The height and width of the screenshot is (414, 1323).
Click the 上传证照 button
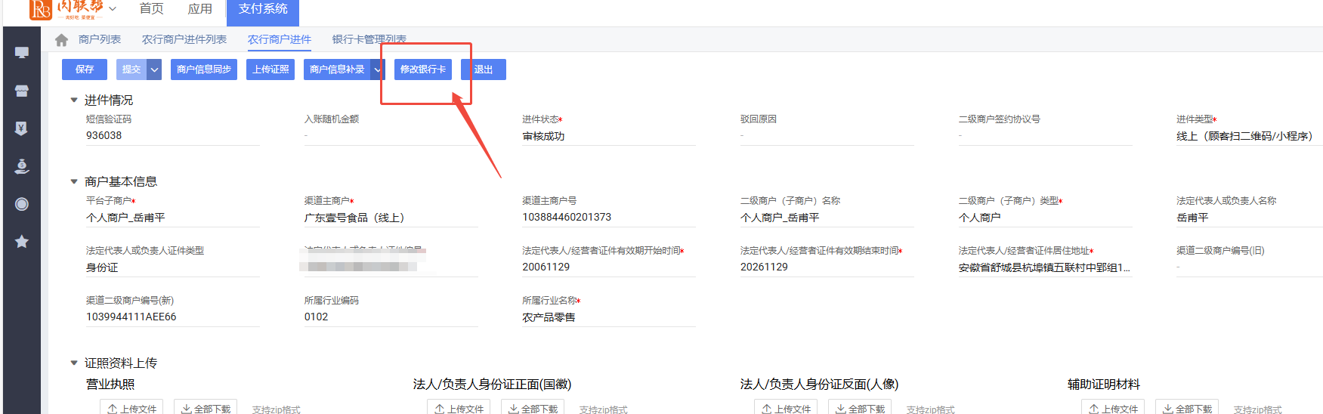point(270,70)
